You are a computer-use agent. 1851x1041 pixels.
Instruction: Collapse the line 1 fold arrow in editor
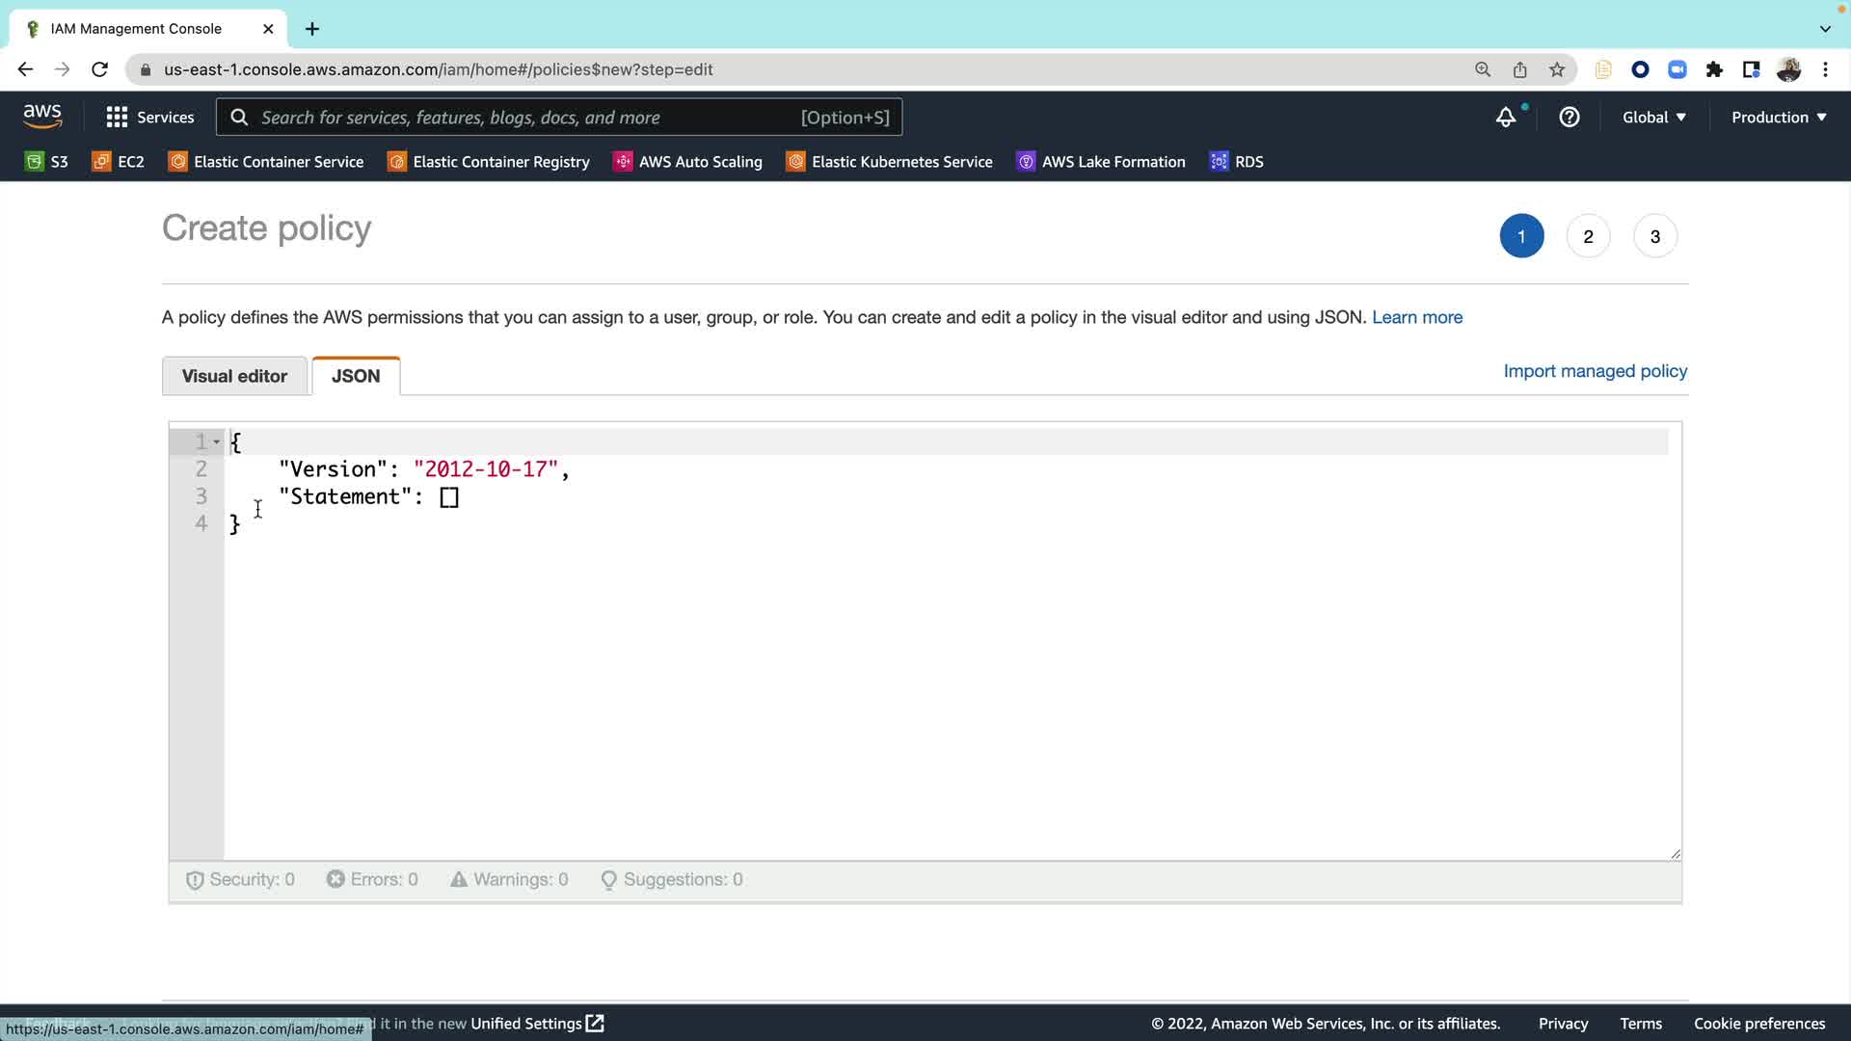[x=216, y=442]
